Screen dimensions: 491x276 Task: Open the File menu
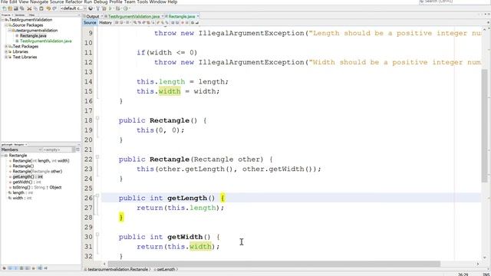click(x=4, y=2)
